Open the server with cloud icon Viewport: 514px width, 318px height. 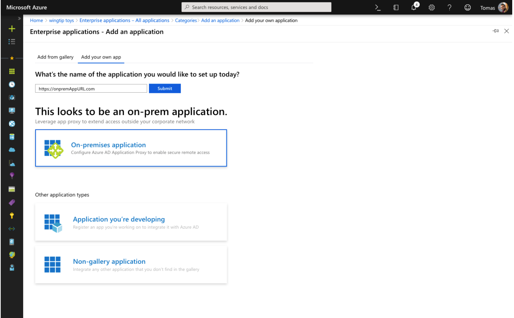tap(12, 163)
